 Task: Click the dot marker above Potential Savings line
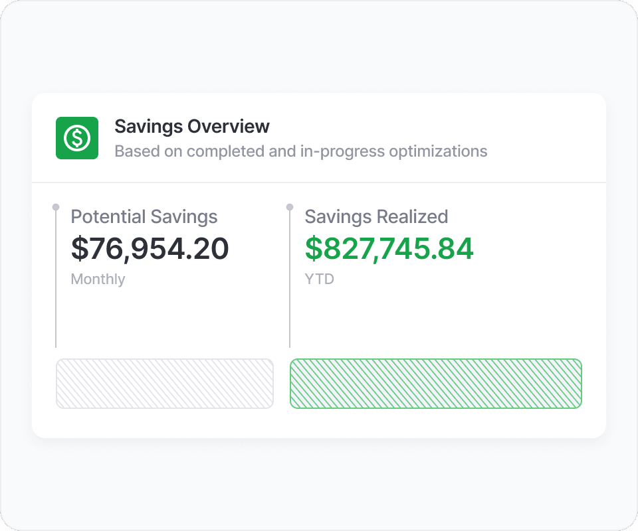(56, 207)
